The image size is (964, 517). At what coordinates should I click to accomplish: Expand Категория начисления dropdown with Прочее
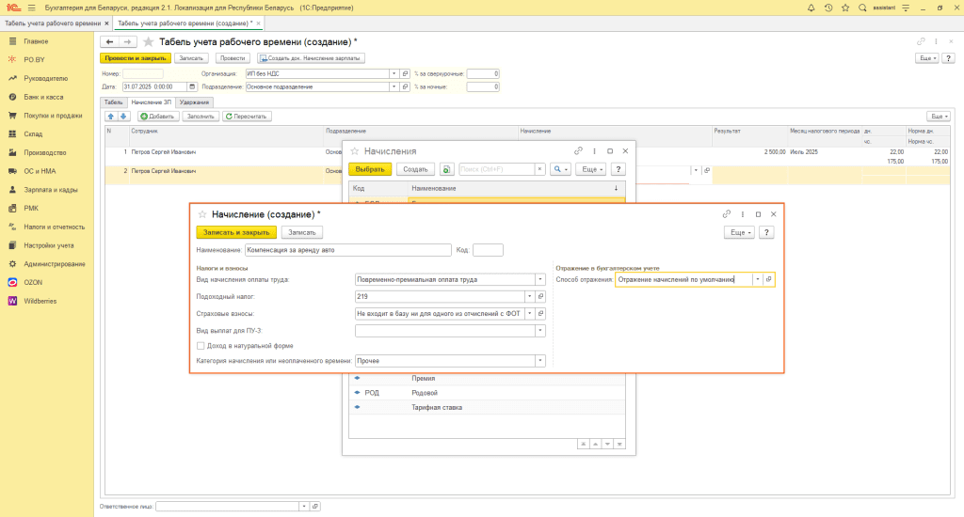coord(540,361)
